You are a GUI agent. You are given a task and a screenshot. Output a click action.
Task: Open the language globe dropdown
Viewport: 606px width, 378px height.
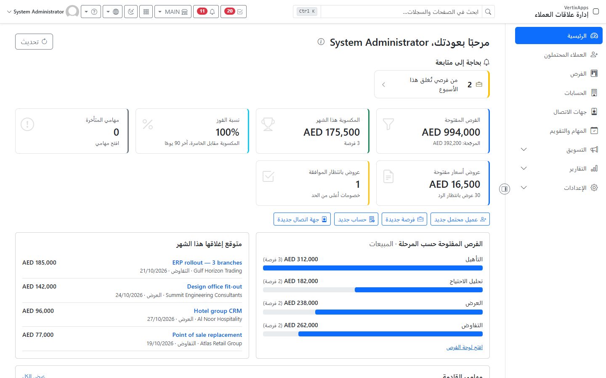point(112,12)
